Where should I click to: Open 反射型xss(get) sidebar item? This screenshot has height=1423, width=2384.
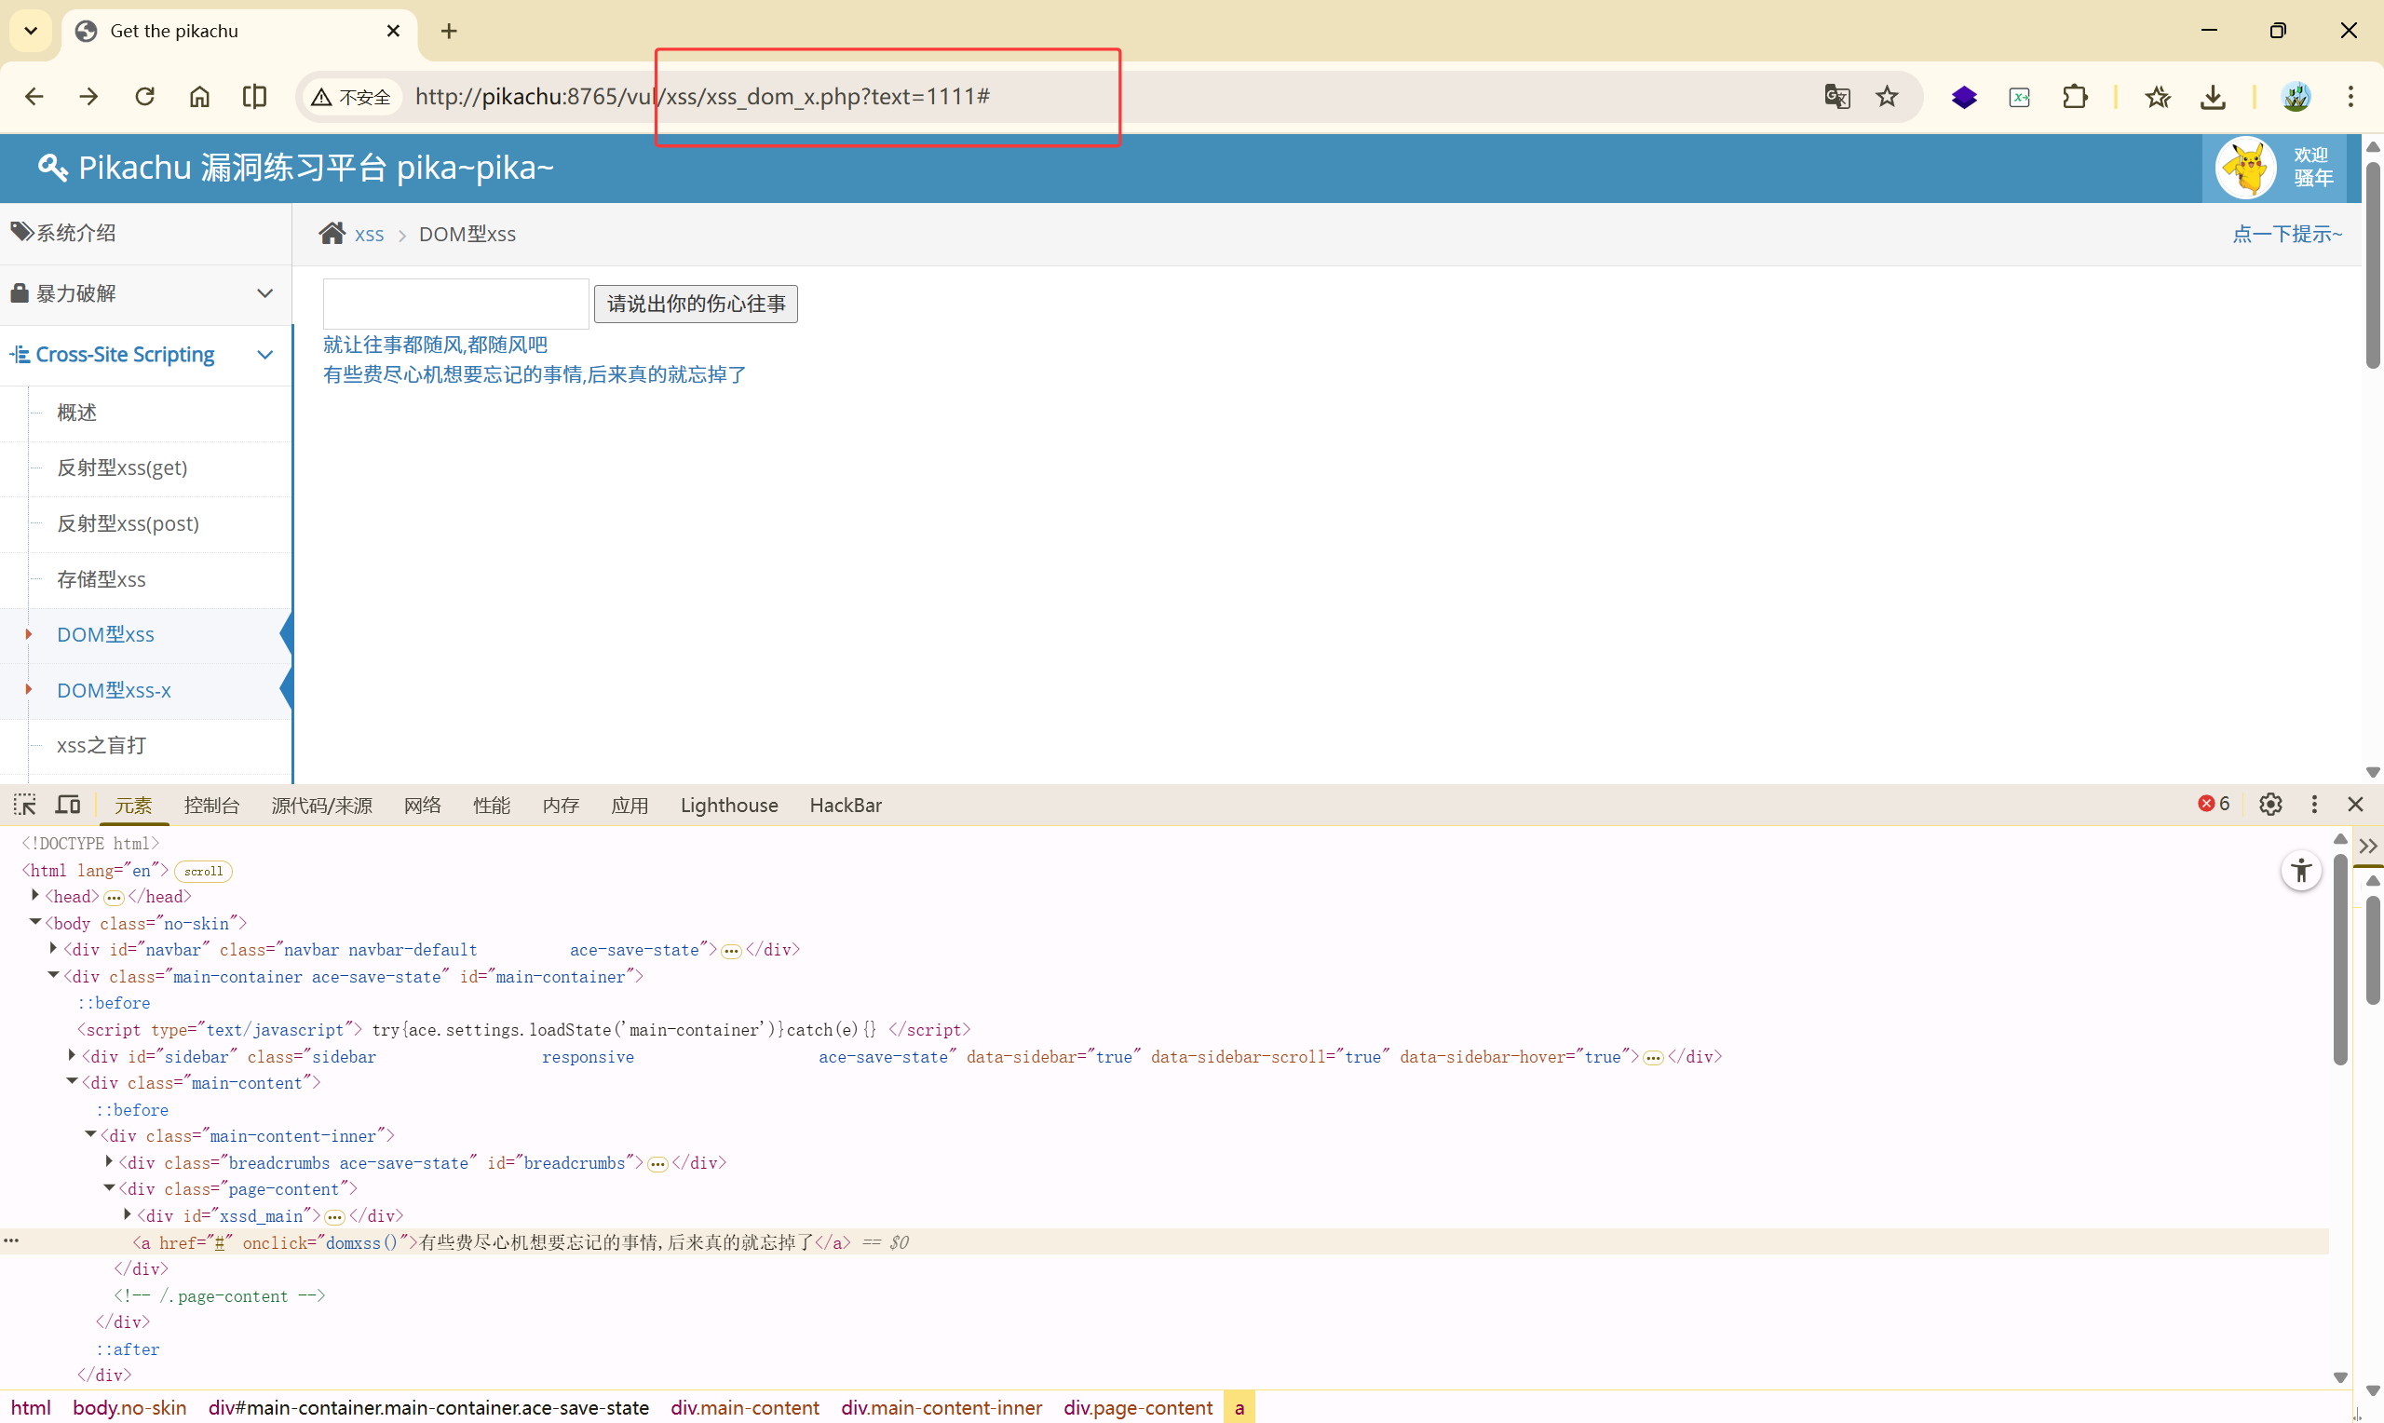pyautogui.click(x=122, y=468)
